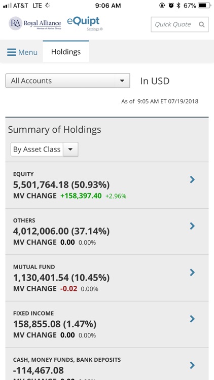Viewport: 214px width, 380px height.
Task: Expand the All Accounts dropdown
Action: pyautogui.click(x=67, y=81)
